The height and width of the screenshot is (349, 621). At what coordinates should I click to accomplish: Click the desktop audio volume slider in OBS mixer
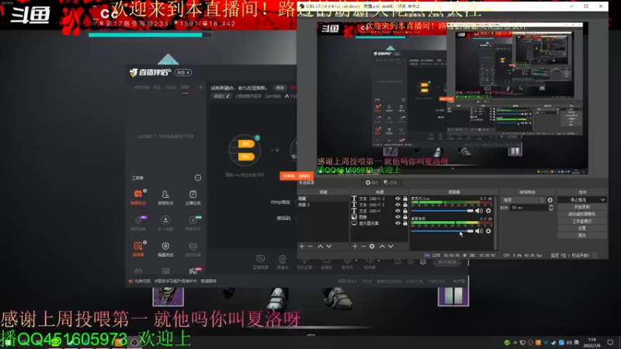[442, 231]
